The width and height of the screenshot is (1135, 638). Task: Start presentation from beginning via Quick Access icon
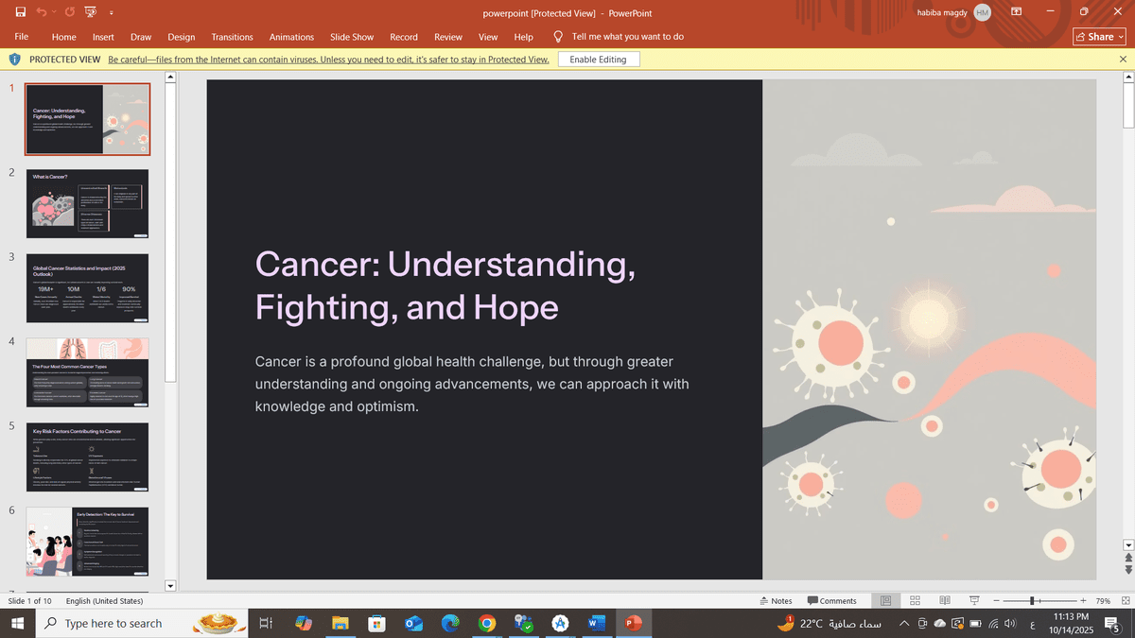pyautogui.click(x=90, y=12)
